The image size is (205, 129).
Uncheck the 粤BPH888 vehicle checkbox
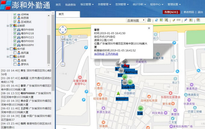tap(15, 30)
